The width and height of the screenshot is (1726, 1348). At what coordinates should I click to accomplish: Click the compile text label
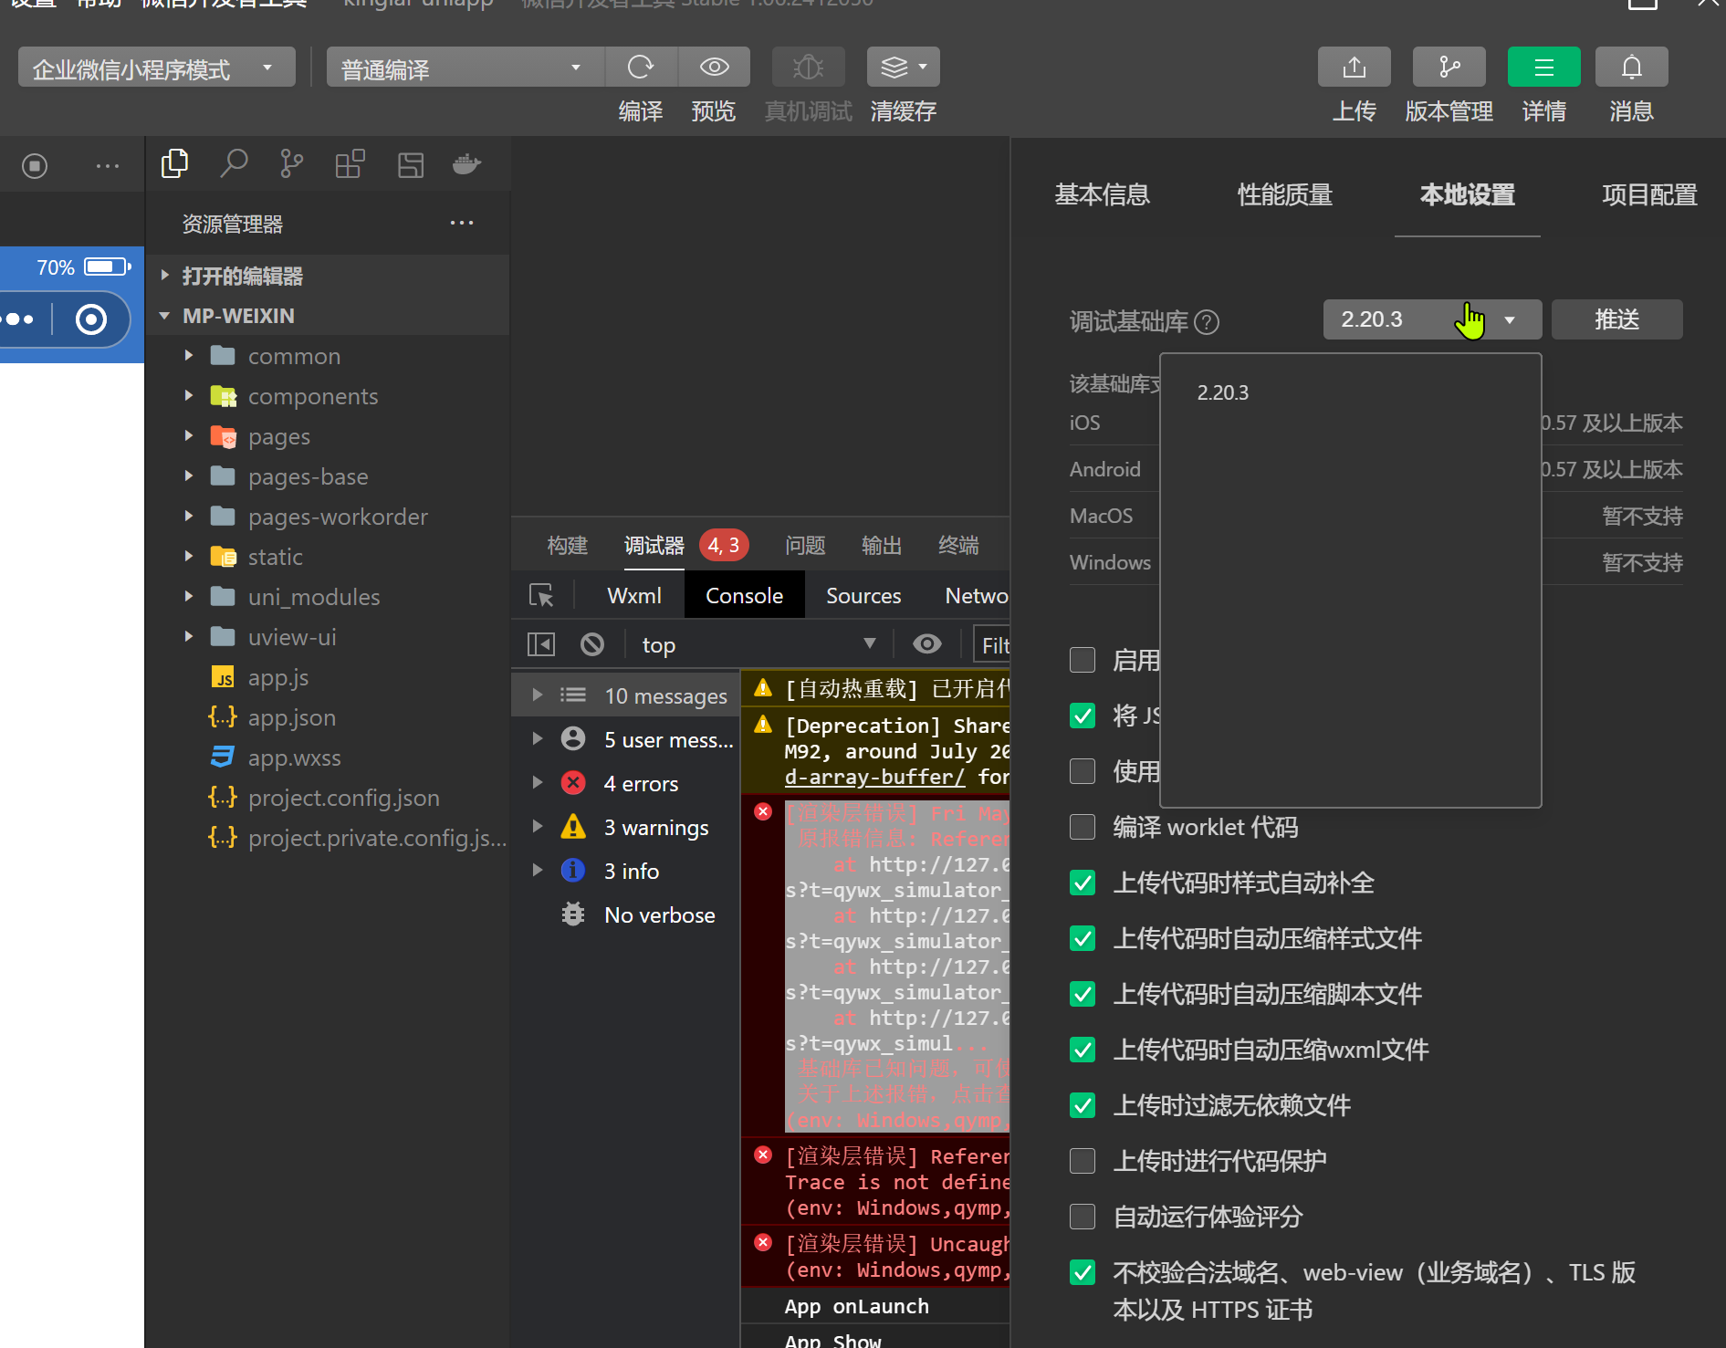[641, 111]
